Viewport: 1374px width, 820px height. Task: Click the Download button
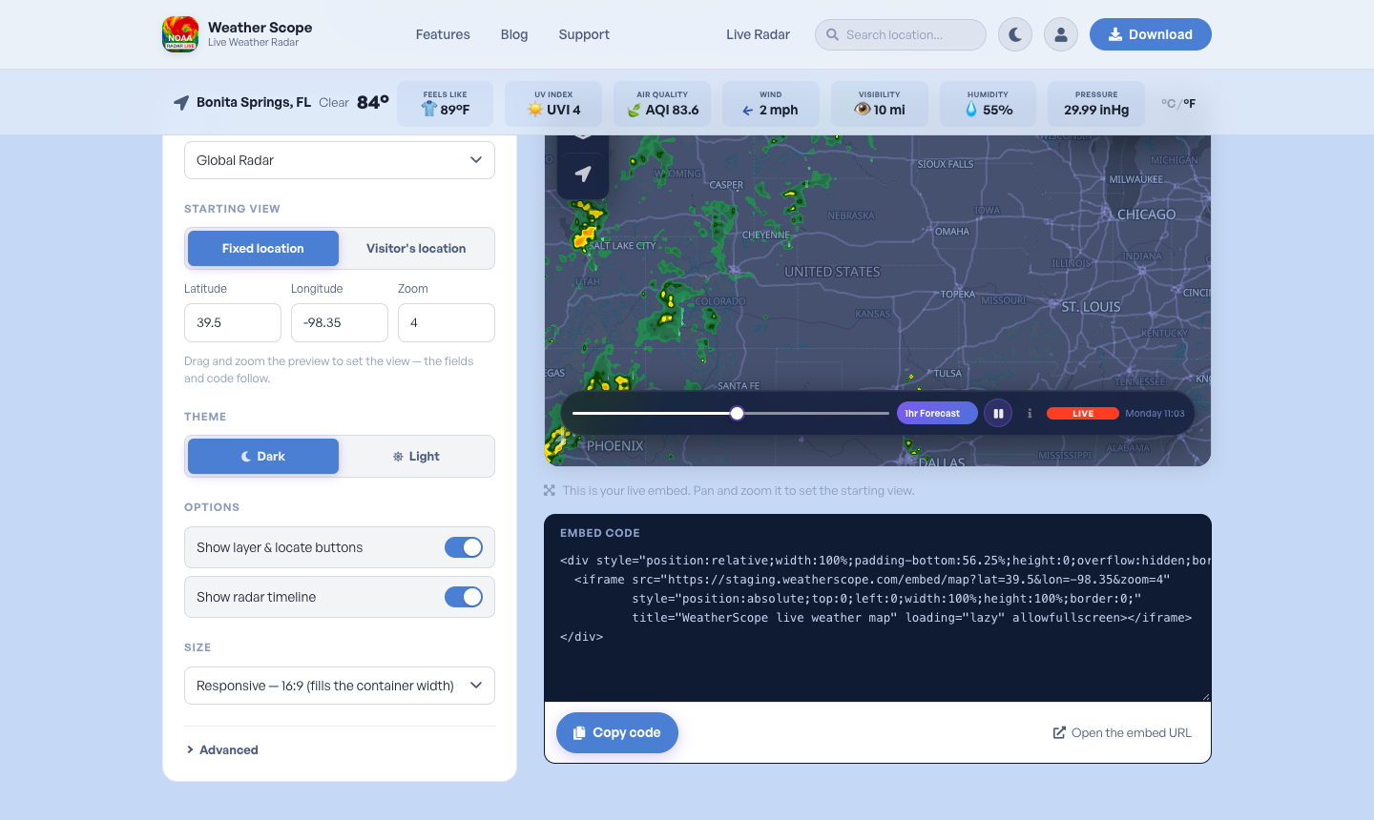(x=1151, y=34)
